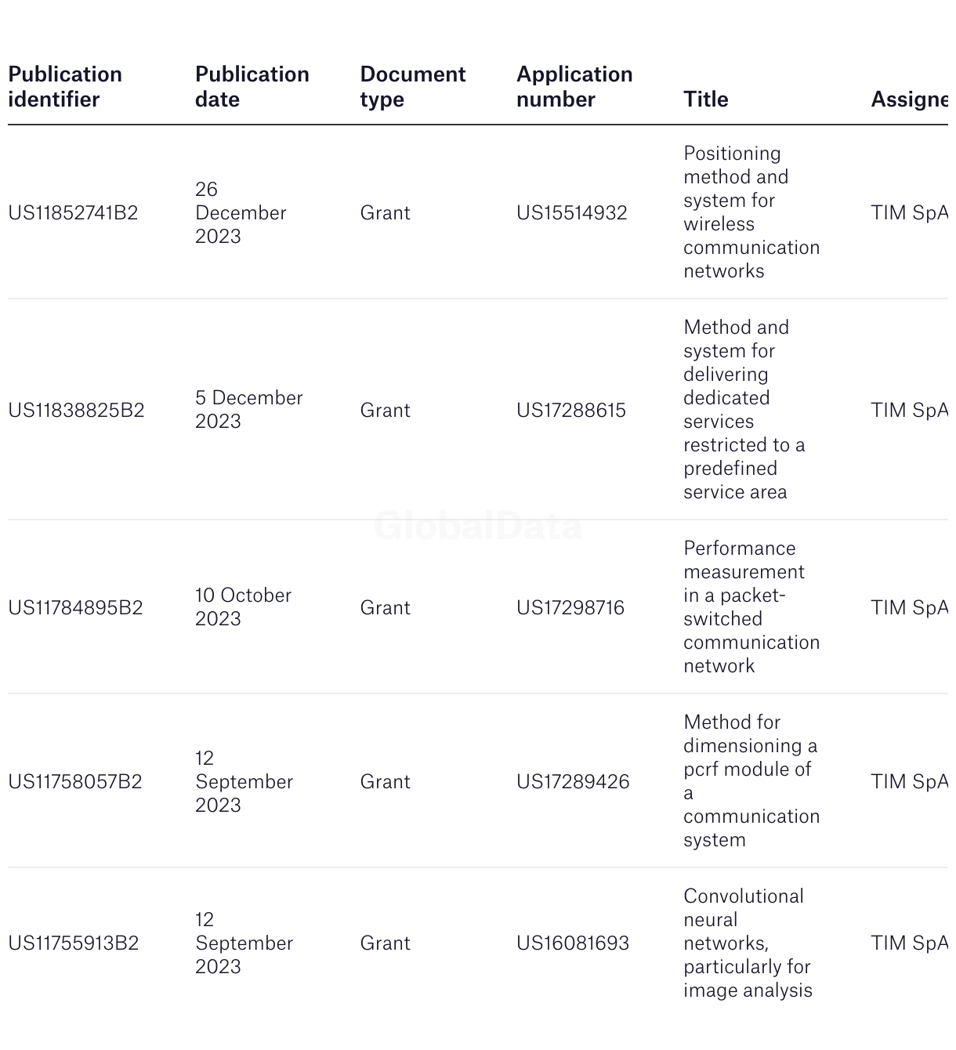Open the Method for dimensioning a pcrf module title
This screenshot has width=956, height=1050.
point(751,781)
